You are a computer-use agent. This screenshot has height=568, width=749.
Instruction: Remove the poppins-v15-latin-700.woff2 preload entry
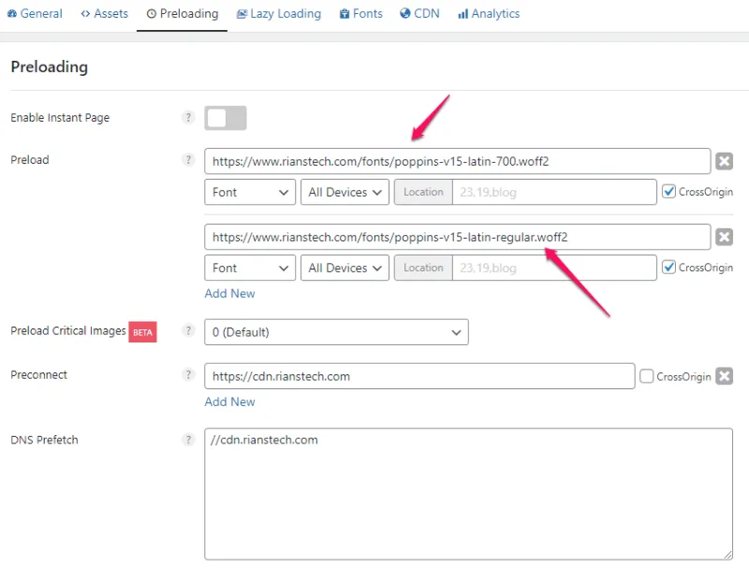724,161
